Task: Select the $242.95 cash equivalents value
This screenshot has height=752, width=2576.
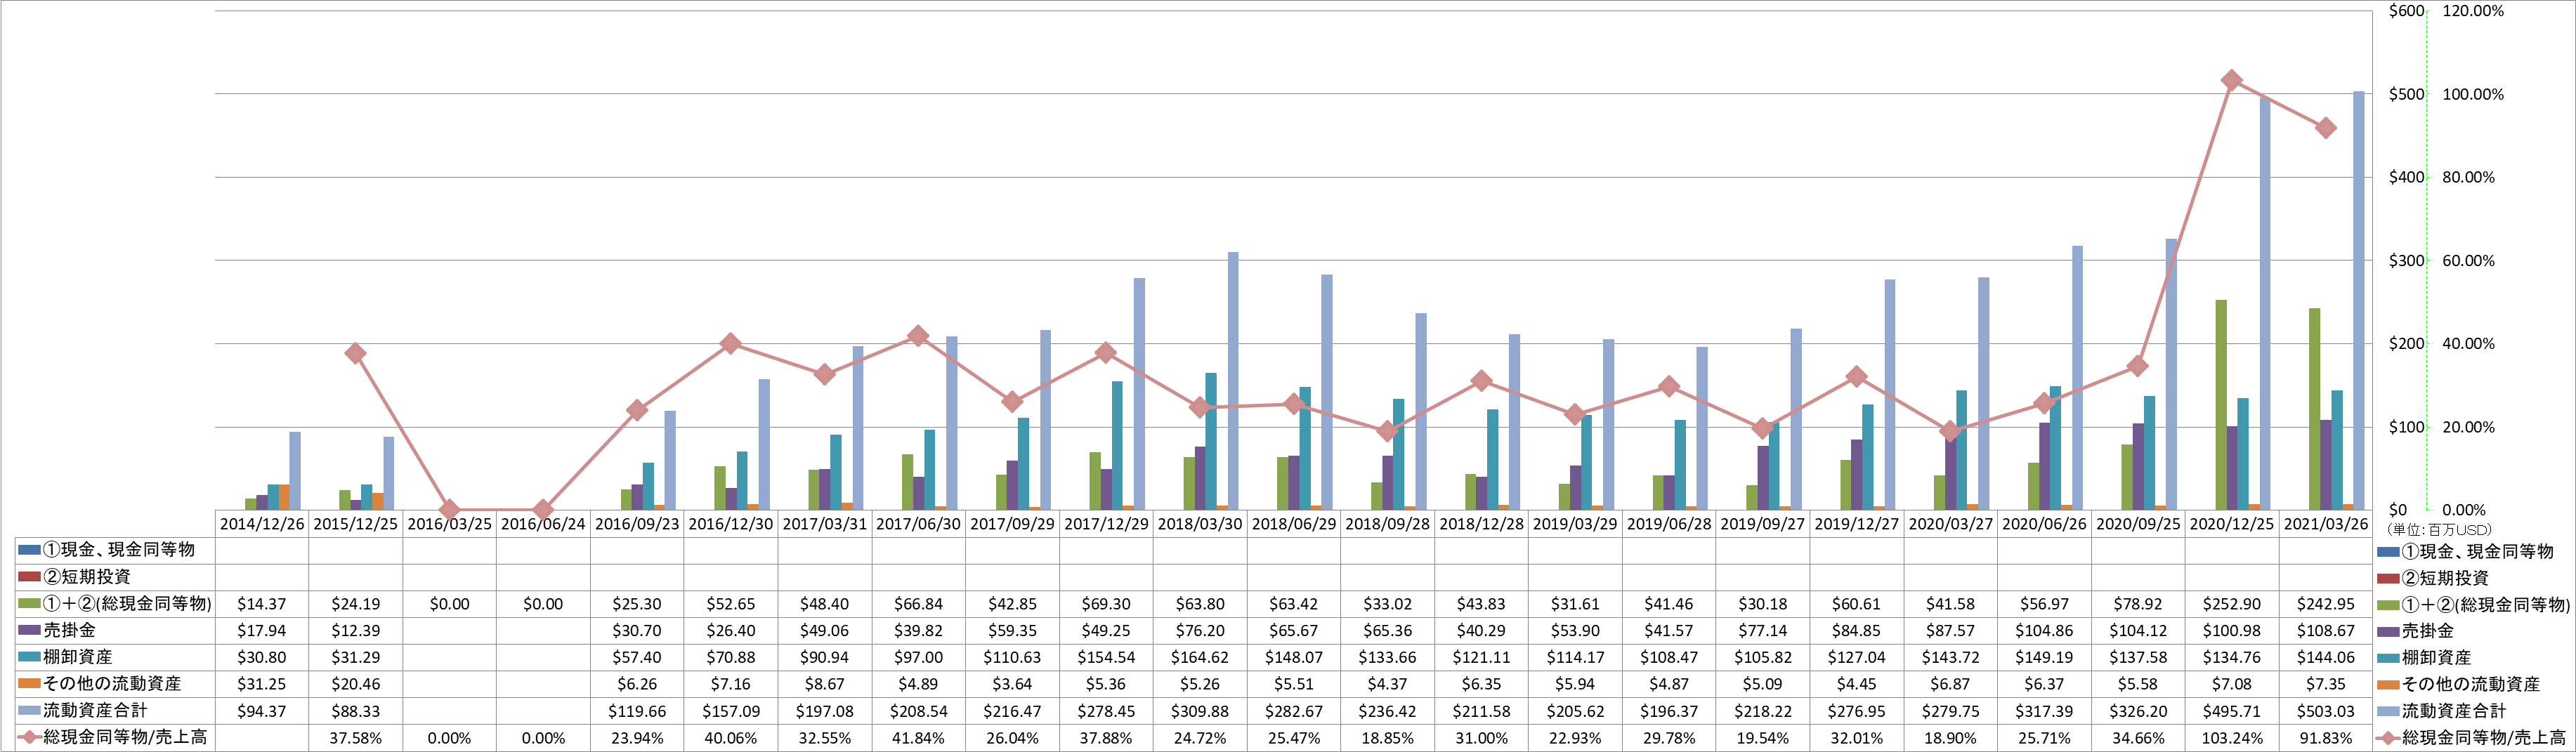Action: coord(2326,604)
